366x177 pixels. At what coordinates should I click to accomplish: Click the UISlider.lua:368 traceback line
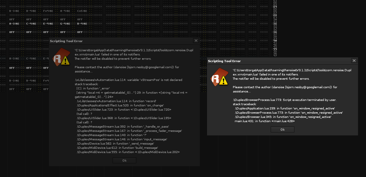tap(124, 118)
